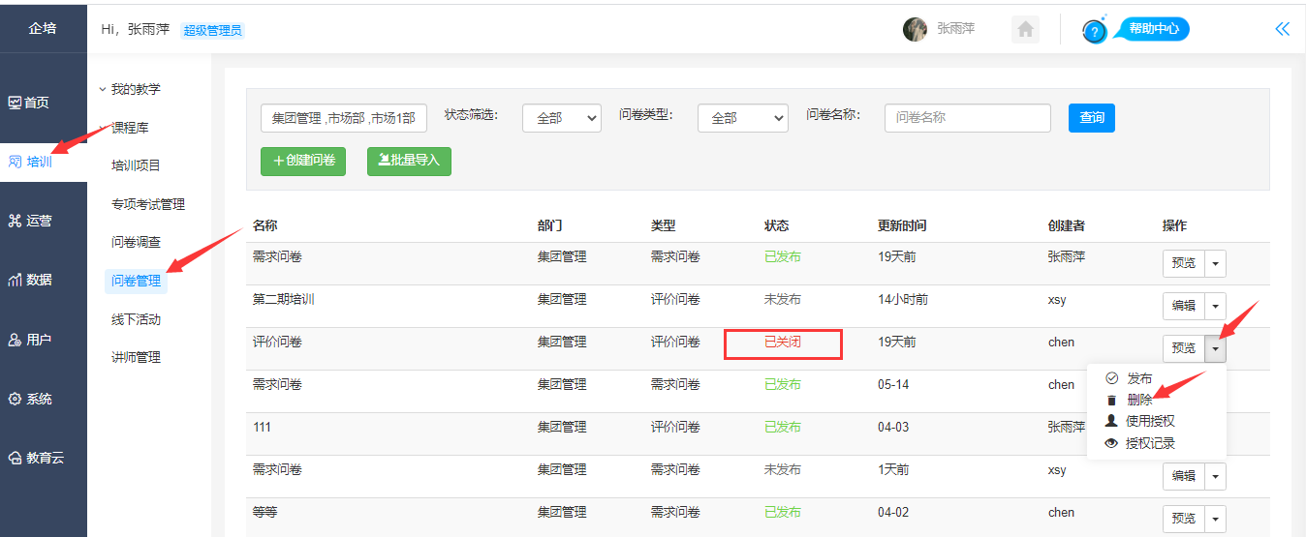1306x537 pixels.
Task: Click the 04-03 update time
Action: pyautogui.click(x=893, y=427)
